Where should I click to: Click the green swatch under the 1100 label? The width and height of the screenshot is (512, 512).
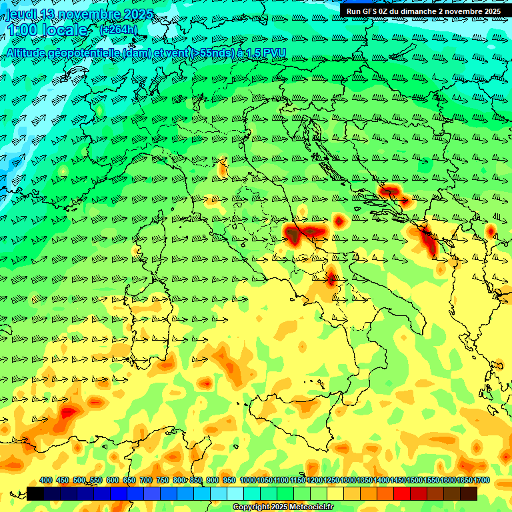point(285,493)
